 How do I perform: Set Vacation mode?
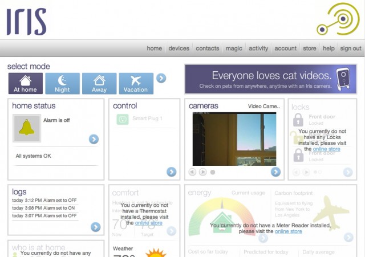point(136,84)
